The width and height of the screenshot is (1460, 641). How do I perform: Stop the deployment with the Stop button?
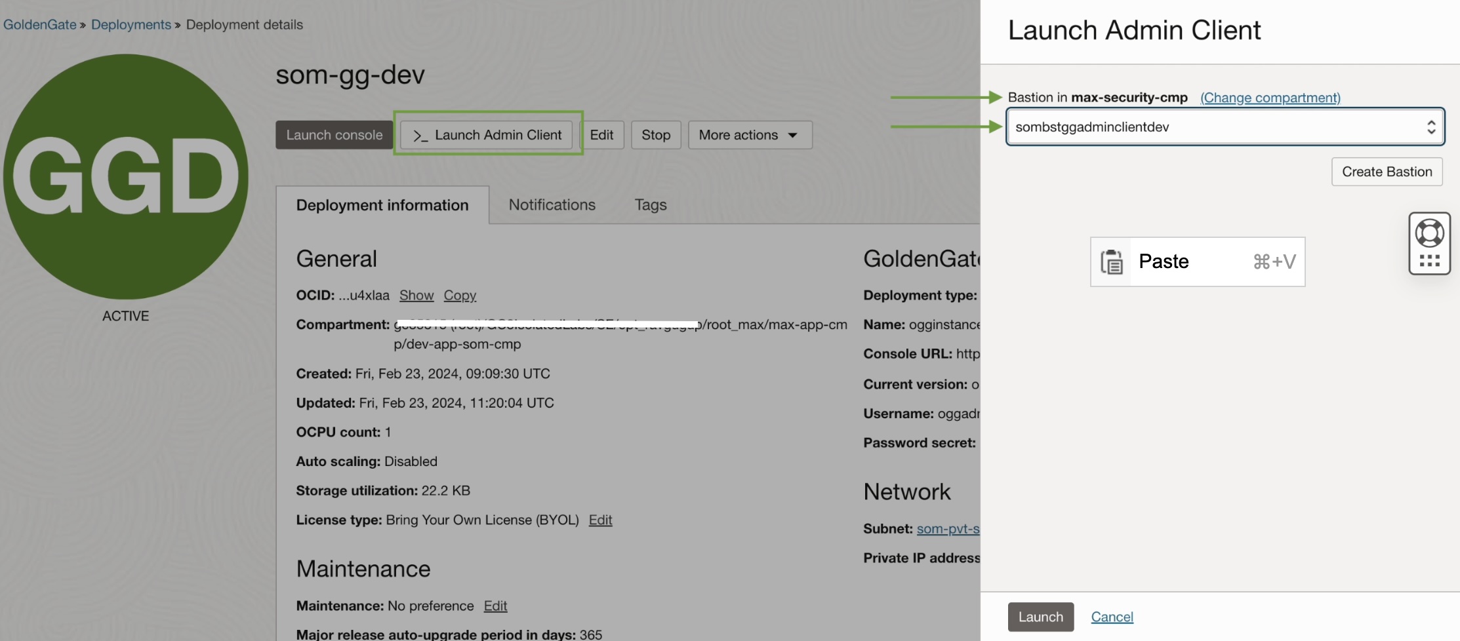[656, 135]
